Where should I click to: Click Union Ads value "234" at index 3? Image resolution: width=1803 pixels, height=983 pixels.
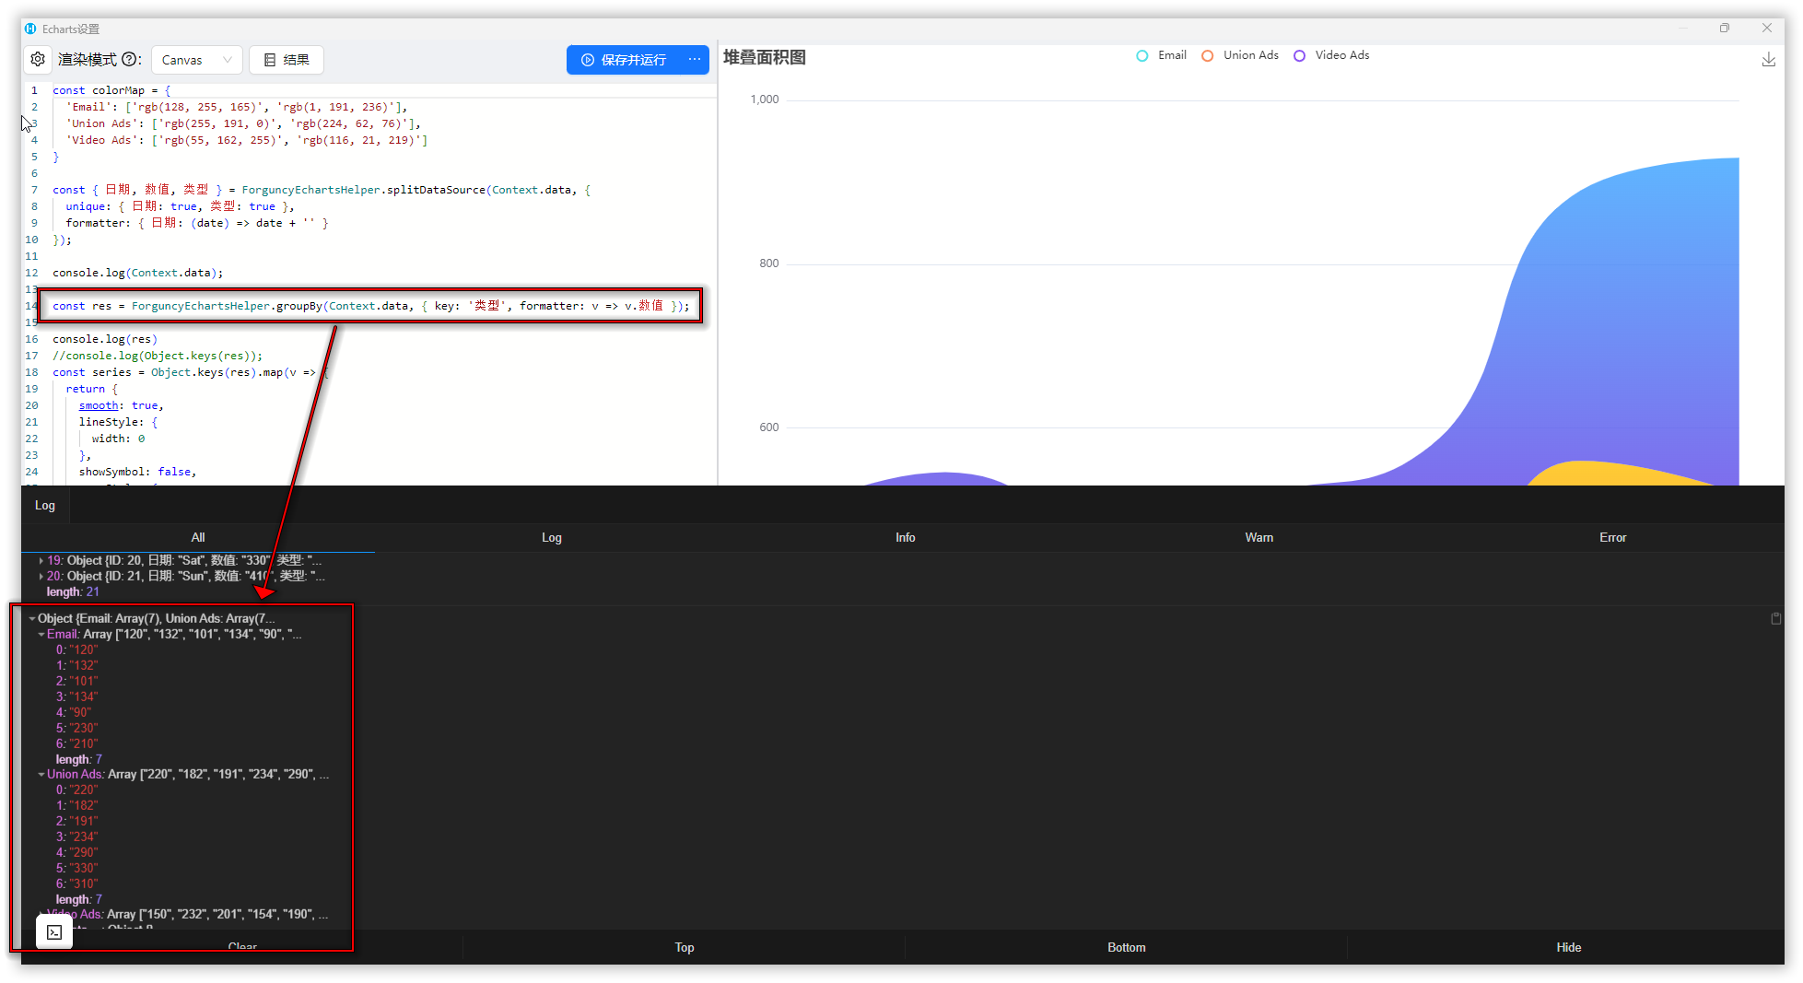pyautogui.click(x=83, y=837)
